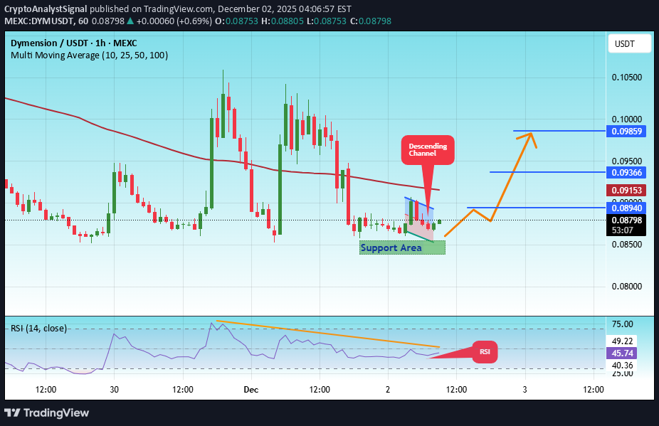The image size is (659, 426).
Task: Click the Descending Channel label flag
Action: point(427,149)
